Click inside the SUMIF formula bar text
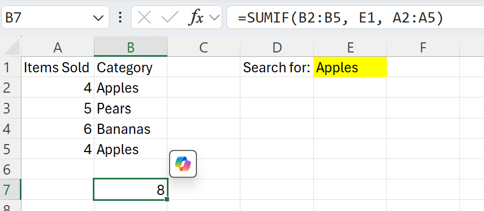The image size is (484, 211). pos(341,18)
